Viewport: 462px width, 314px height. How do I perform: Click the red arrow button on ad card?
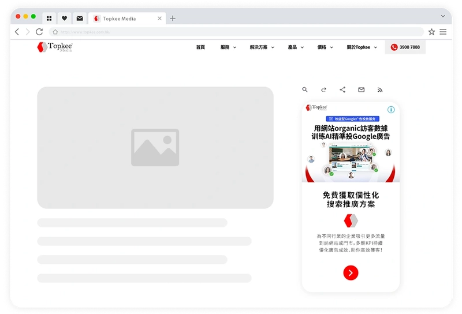tap(351, 273)
